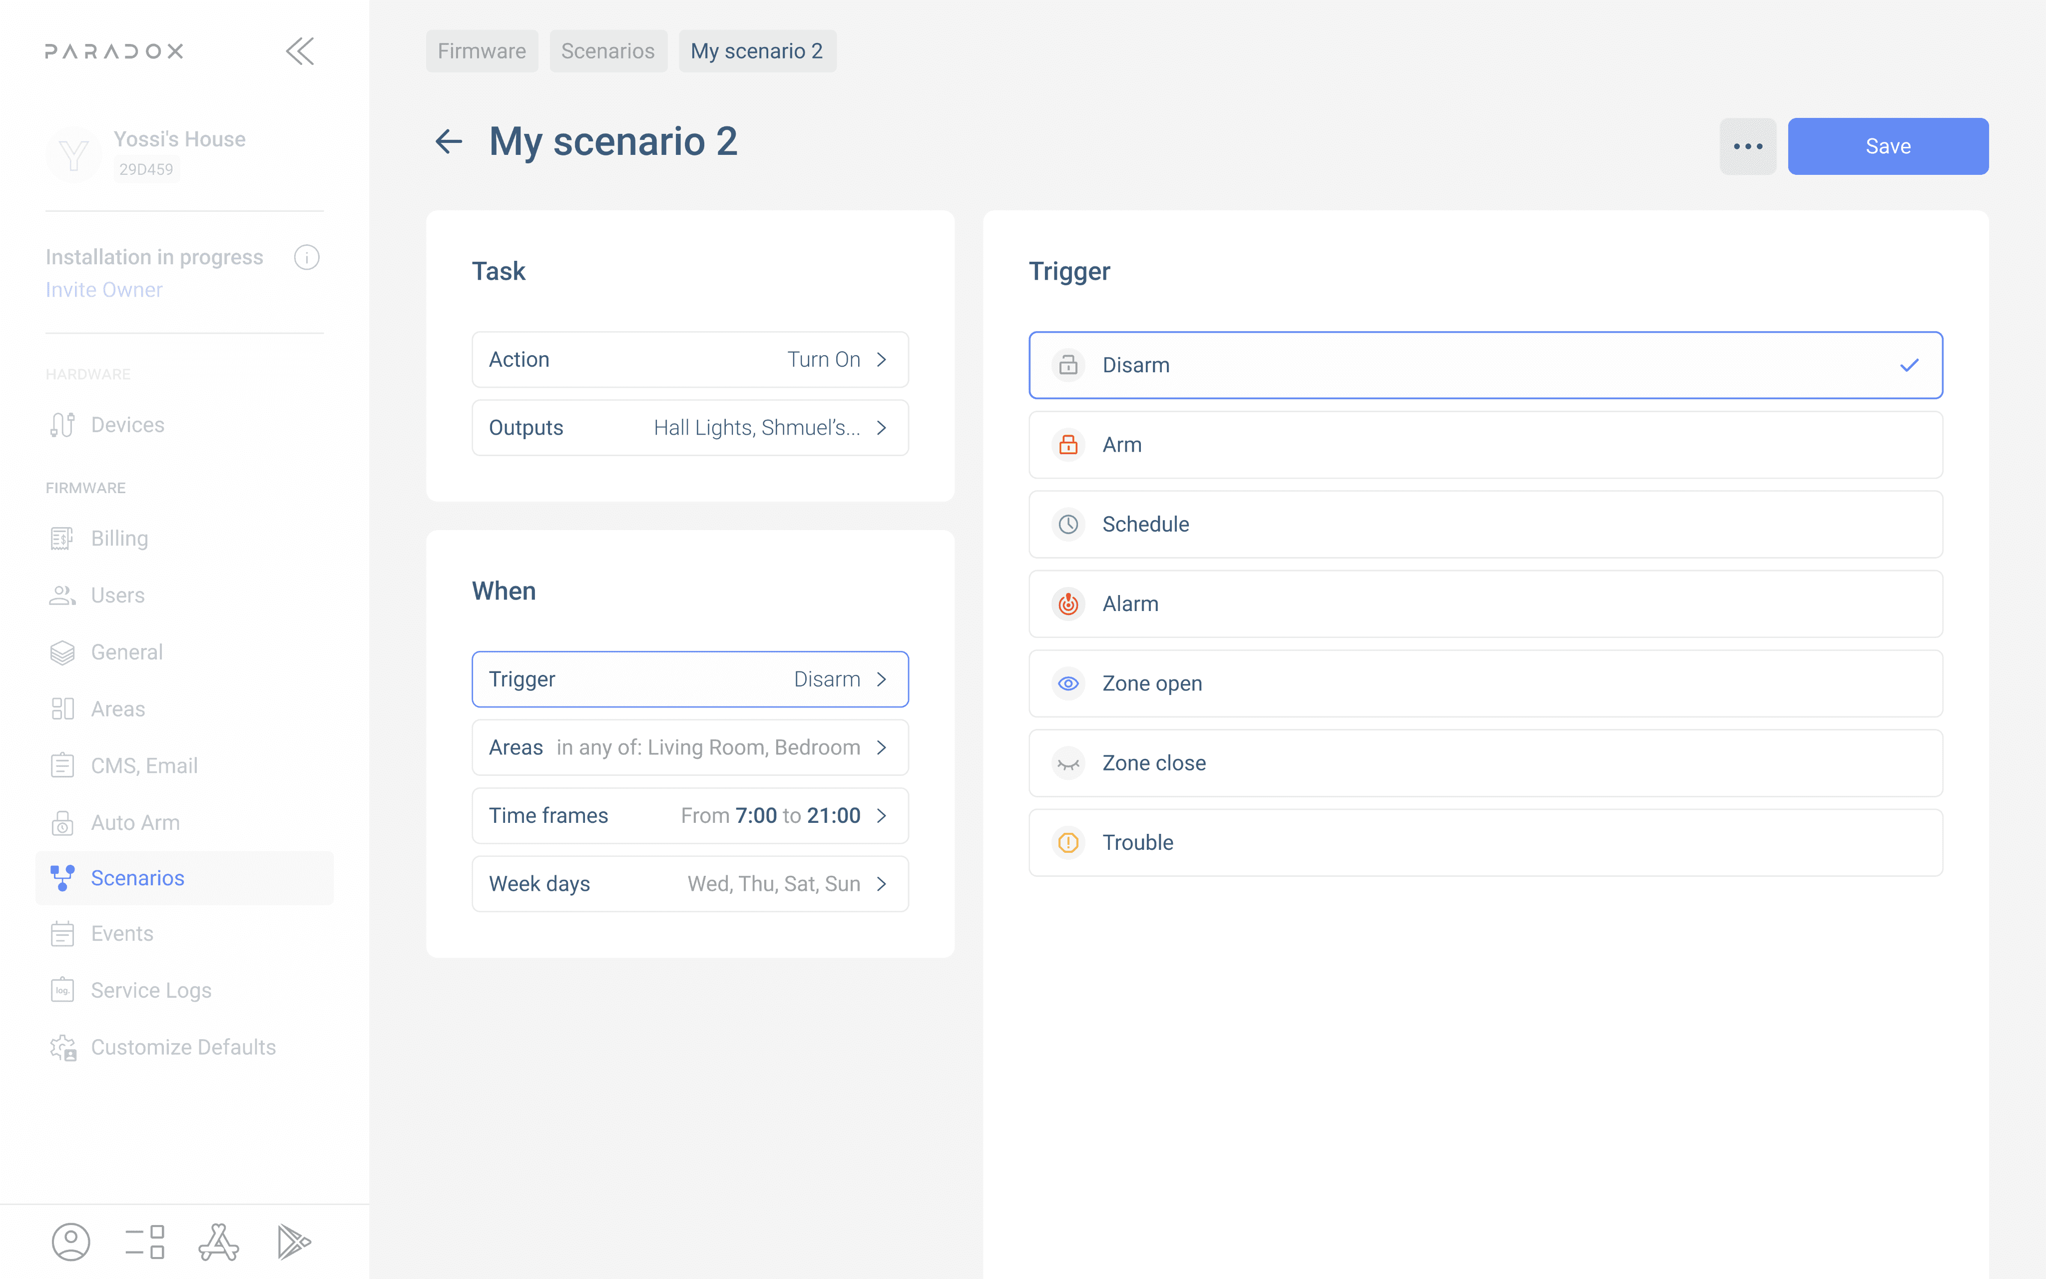Click the Google Play store icon

point(293,1242)
